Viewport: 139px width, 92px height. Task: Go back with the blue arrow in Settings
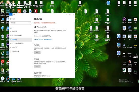(x=11, y=14)
